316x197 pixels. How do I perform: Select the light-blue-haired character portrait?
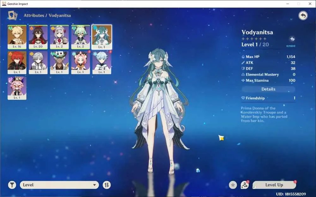(x=102, y=63)
